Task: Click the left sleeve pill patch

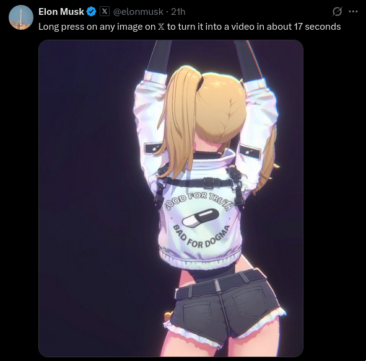Action: coord(154,148)
